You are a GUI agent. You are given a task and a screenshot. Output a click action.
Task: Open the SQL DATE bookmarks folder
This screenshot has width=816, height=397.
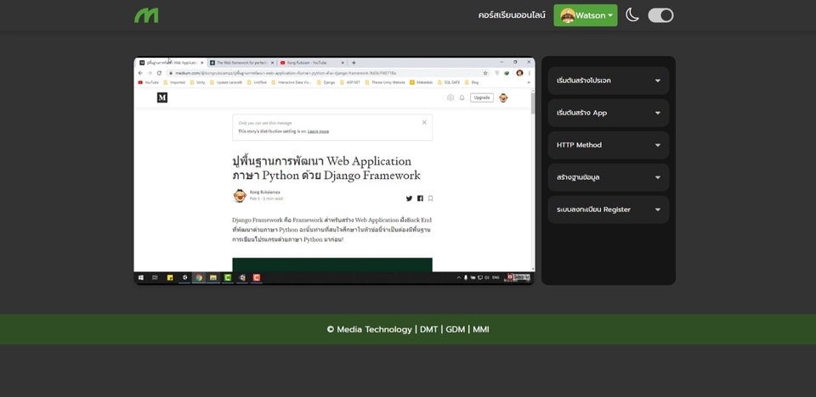pyautogui.click(x=449, y=82)
